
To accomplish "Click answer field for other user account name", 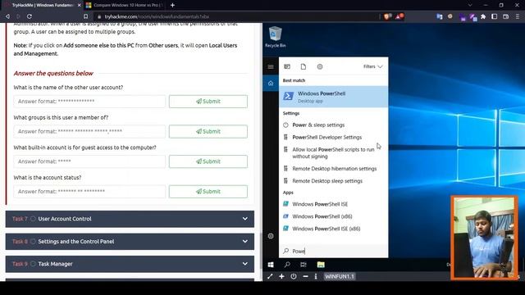I will [x=89, y=102].
